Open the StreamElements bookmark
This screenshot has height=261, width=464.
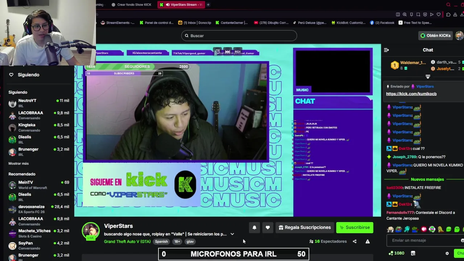(117, 22)
